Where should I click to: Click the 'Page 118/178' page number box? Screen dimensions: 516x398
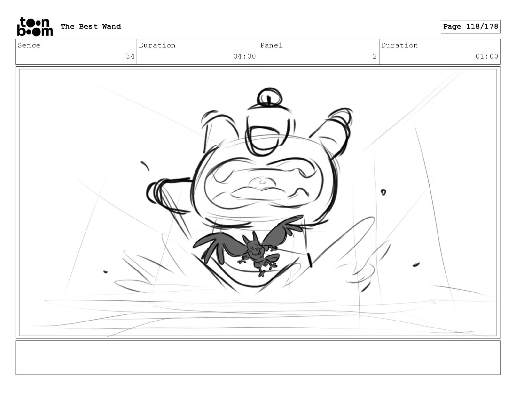[x=470, y=27]
